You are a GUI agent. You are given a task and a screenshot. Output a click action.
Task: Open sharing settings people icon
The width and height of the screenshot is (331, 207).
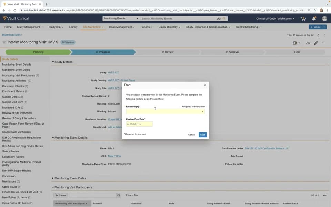tap(308, 43)
